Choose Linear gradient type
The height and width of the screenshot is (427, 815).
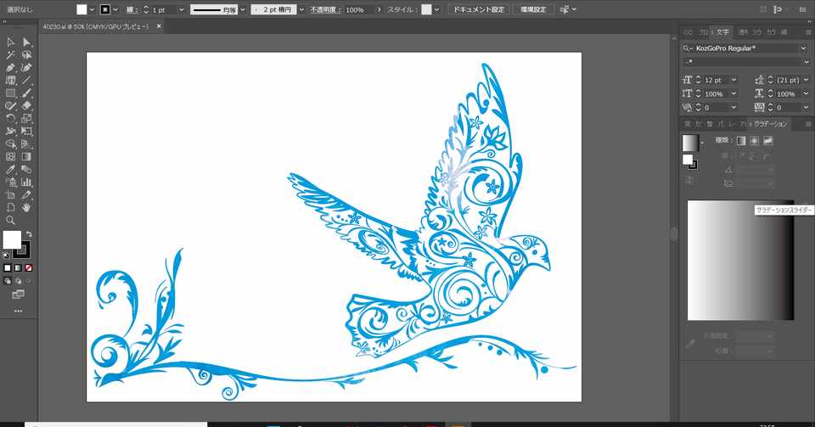pos(741,141)
